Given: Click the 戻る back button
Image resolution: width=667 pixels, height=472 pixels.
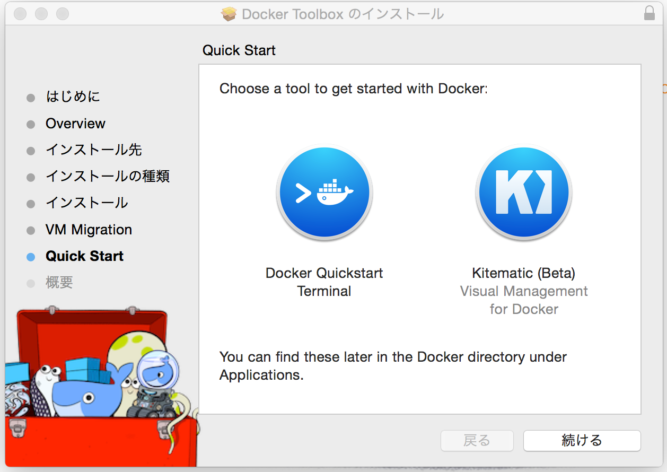Looking at the screenshot, I should pyautogui.click(x=477, y=440).
